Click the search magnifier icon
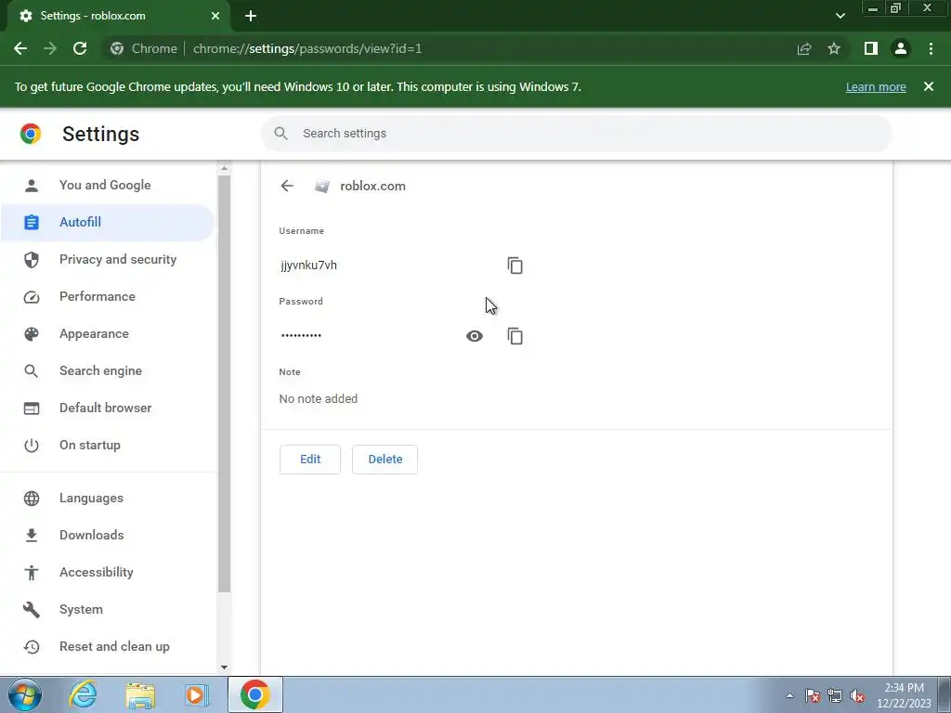 [x=280, y=134]
